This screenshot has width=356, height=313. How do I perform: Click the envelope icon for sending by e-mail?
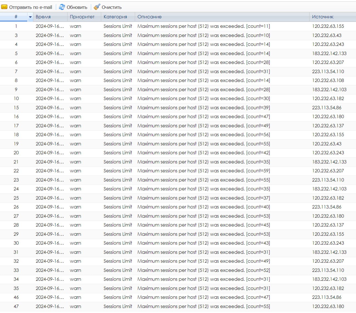(4, 7)
